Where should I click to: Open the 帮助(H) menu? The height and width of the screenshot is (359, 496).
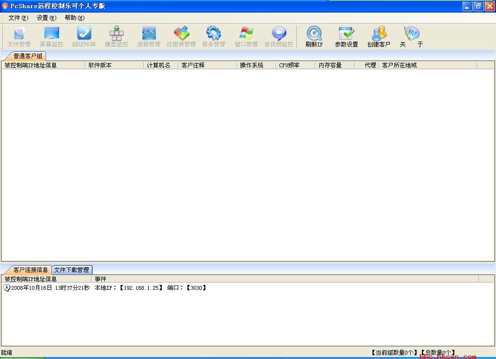pos(74,18)
